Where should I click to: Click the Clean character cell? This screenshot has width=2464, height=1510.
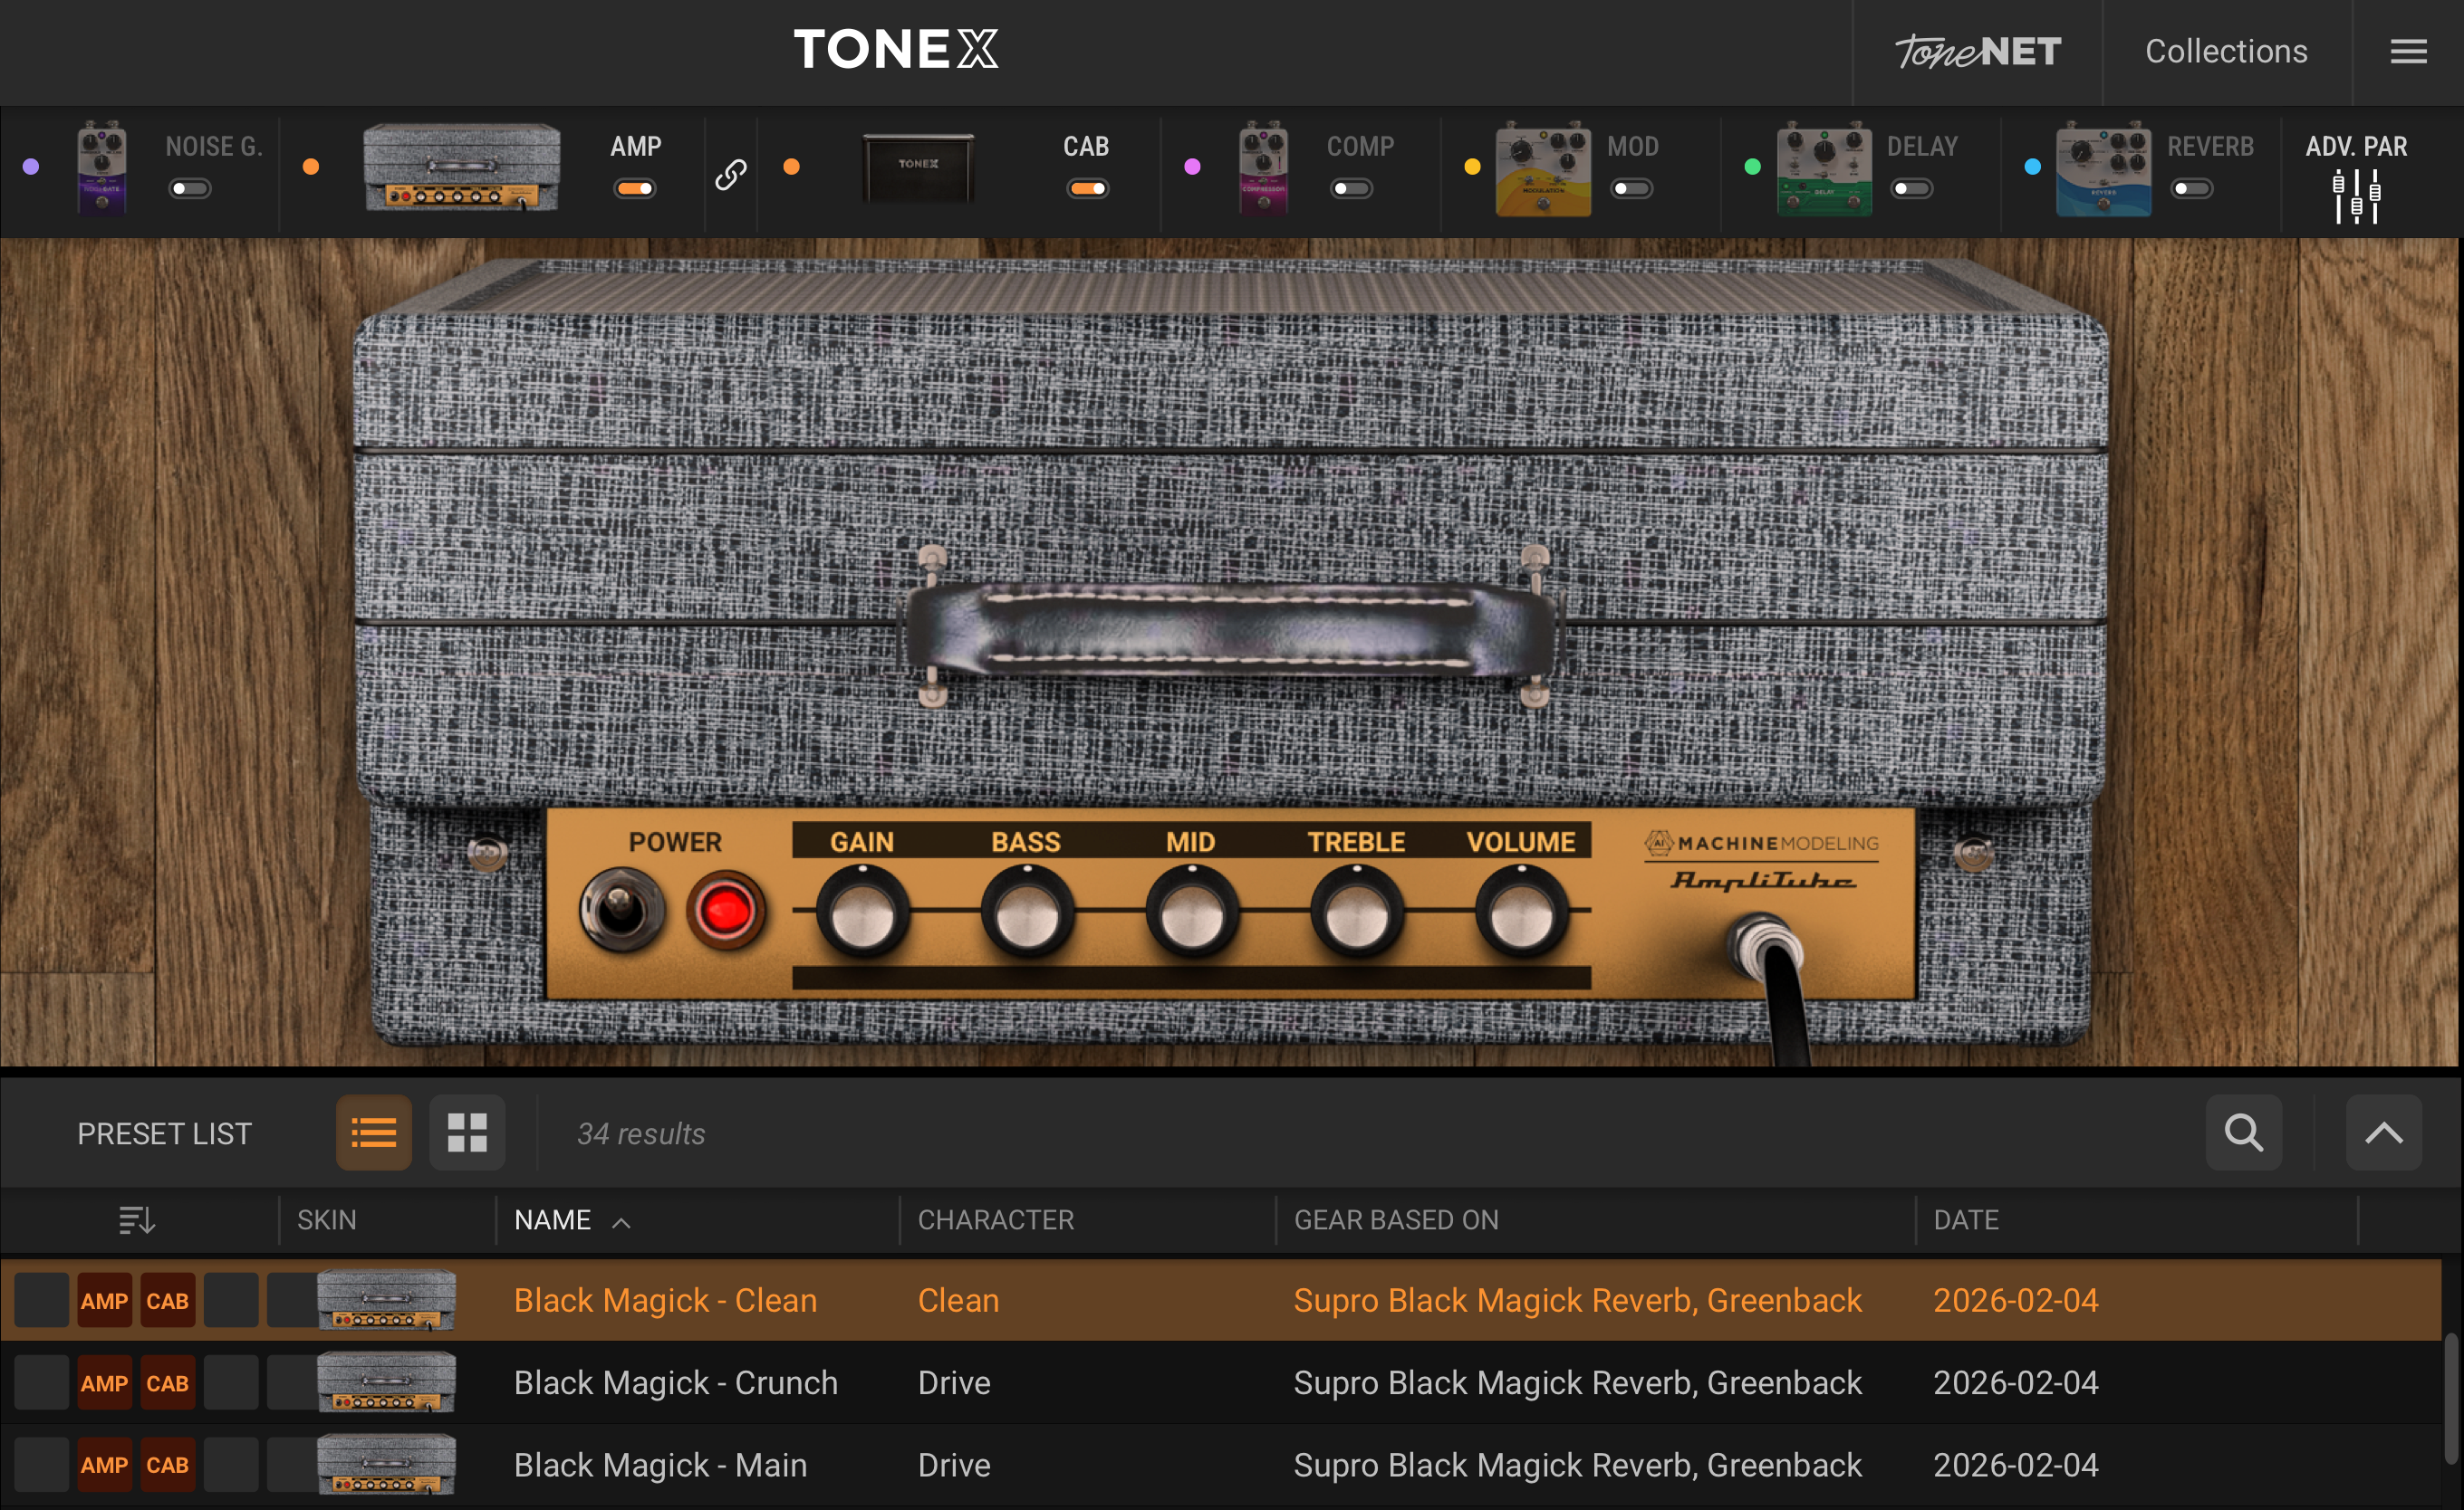pos(958,1300)
